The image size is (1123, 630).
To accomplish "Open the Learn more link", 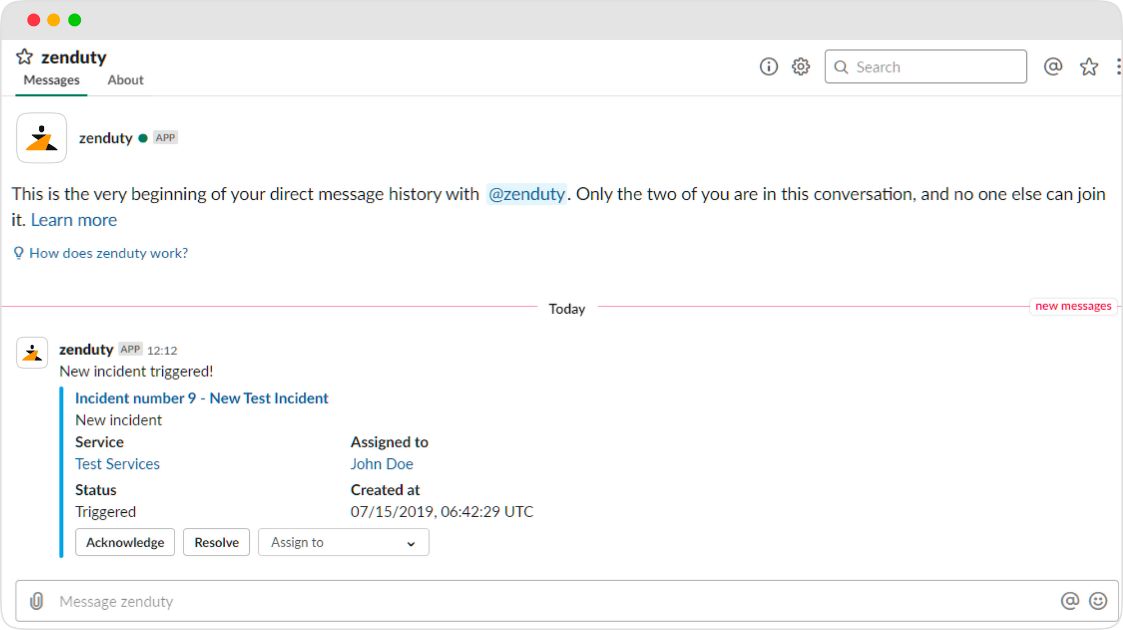I will pos(74,220).
